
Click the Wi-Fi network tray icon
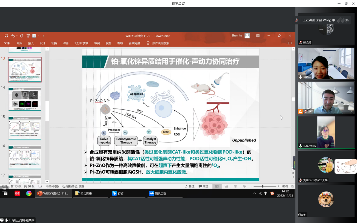pyautogui.click(x=260, y=193)
